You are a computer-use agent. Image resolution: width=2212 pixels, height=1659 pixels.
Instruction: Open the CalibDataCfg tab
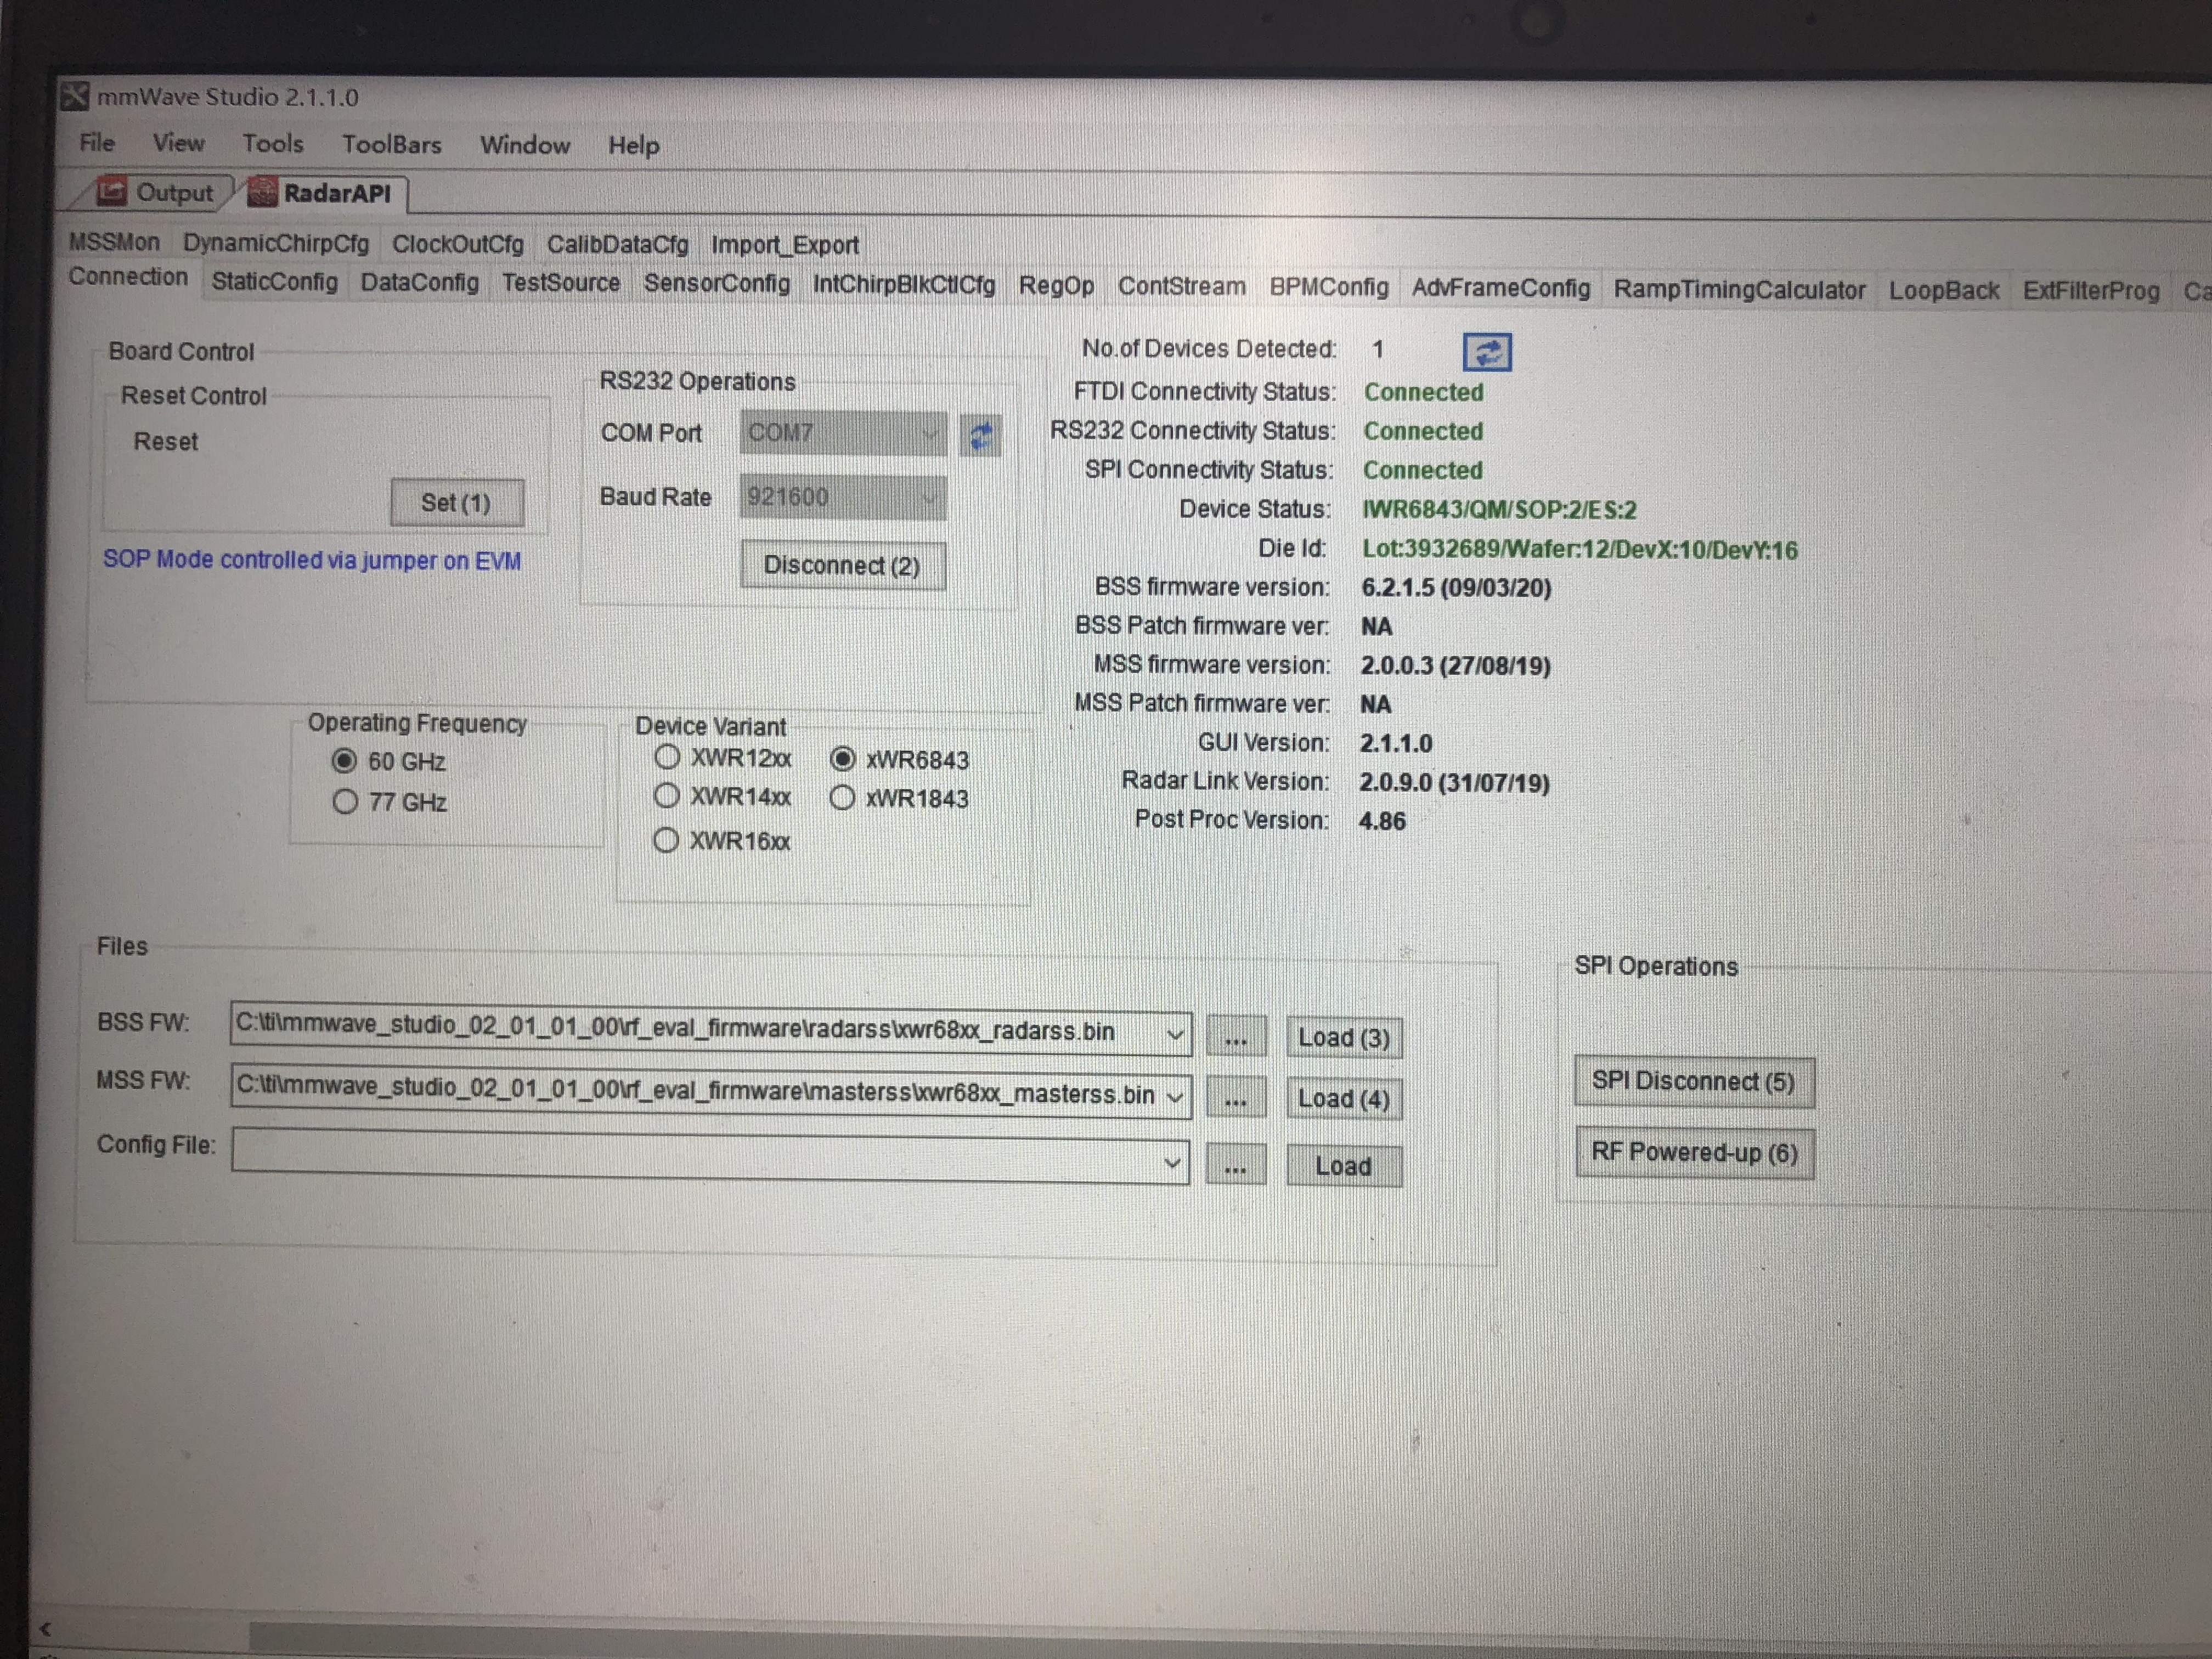point(617,244)
